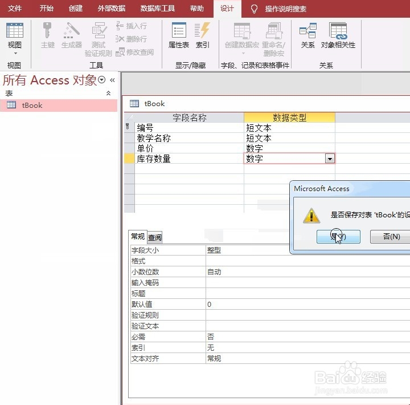
Task: Open the data type dropdown for 库存数量
Action: point(330,159)
